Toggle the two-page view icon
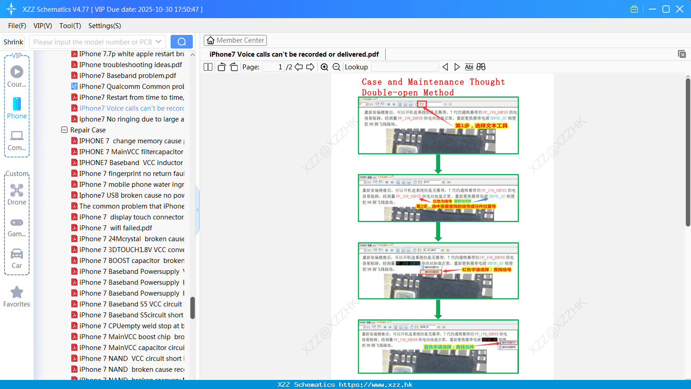The height and width of the screenshot is (389, 691). (x=208, y=67)
